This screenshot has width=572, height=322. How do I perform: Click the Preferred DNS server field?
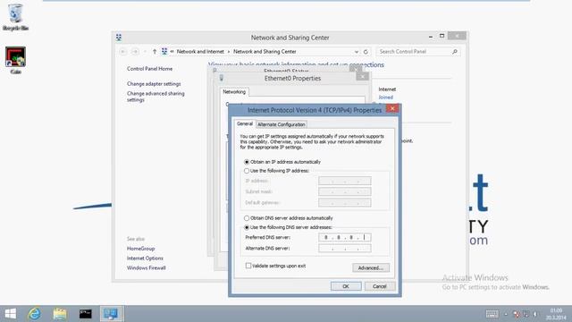(345, 237)
